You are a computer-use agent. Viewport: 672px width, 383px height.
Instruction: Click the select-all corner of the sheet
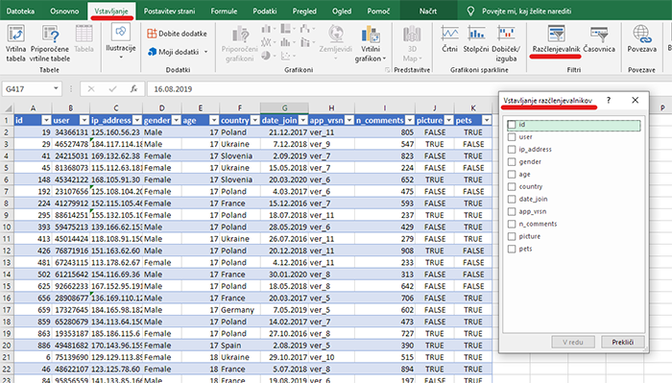[x=8, y=108]
